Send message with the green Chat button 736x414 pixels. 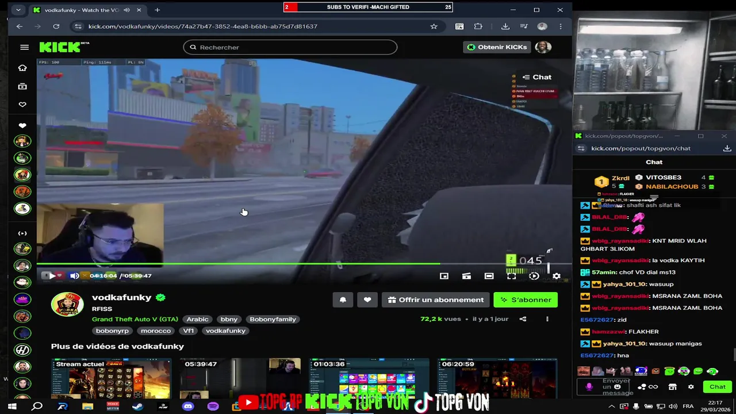click(718, 387)
